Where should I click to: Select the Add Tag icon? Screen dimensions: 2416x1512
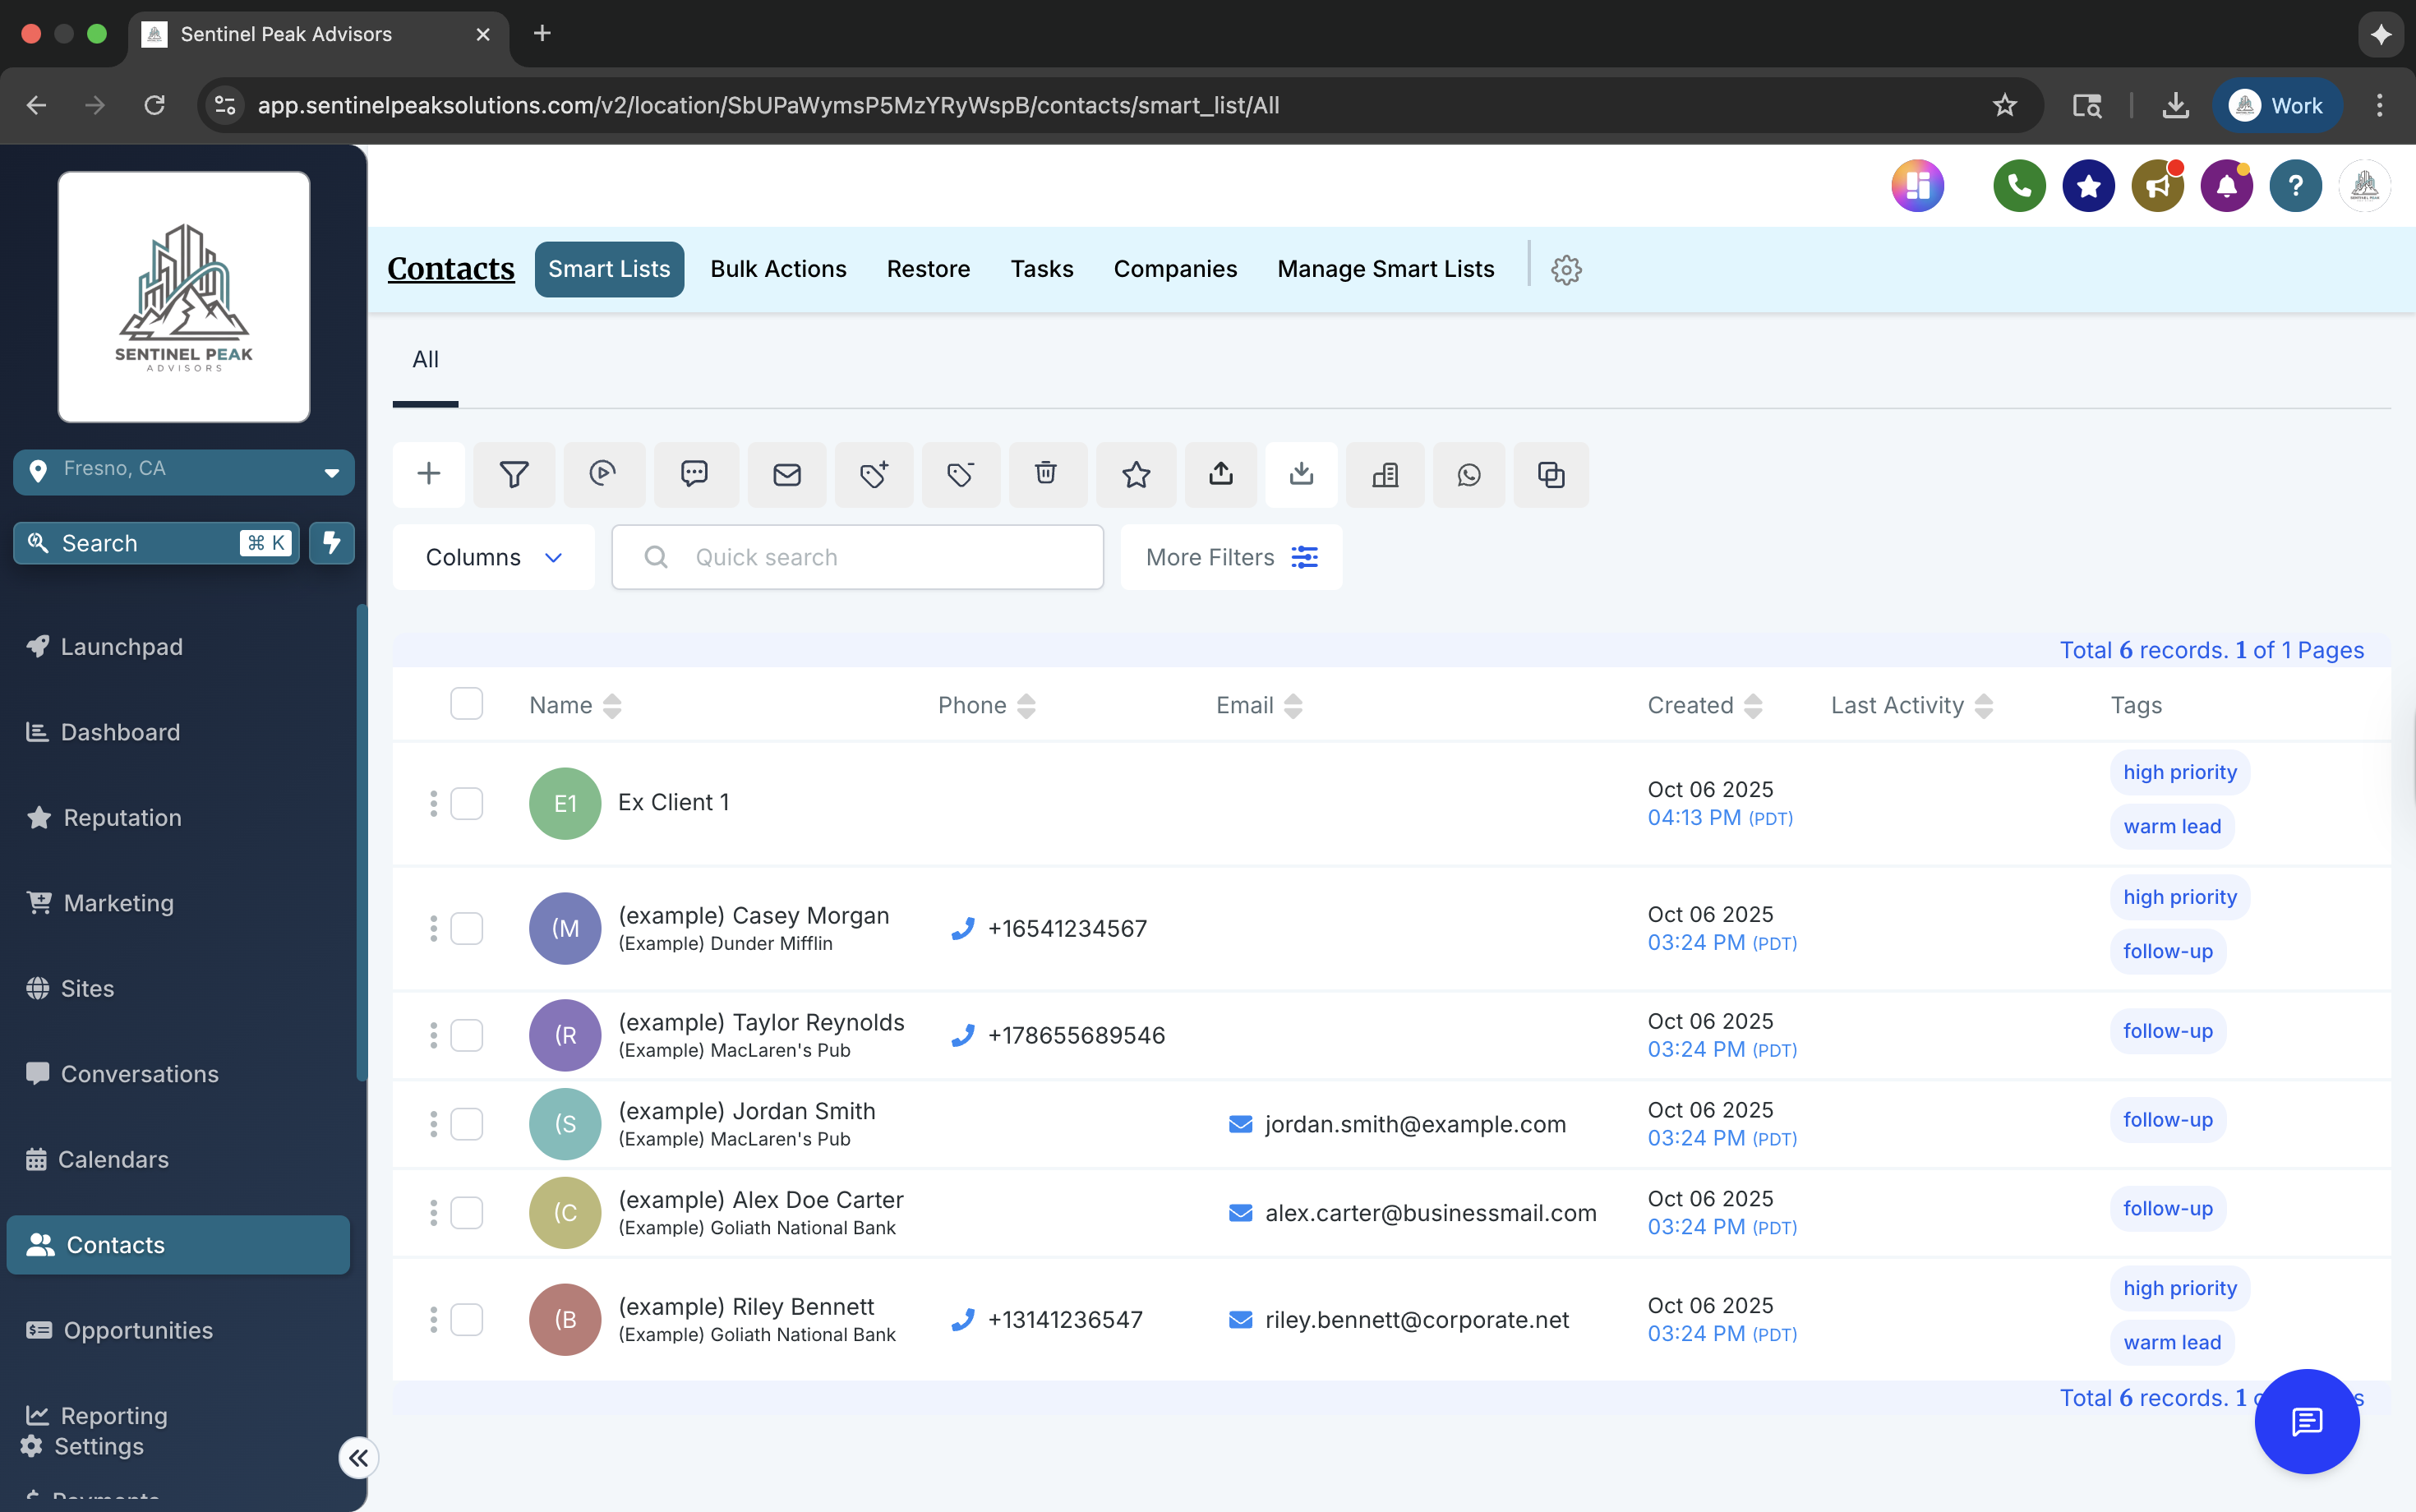[x=874, y=474]
